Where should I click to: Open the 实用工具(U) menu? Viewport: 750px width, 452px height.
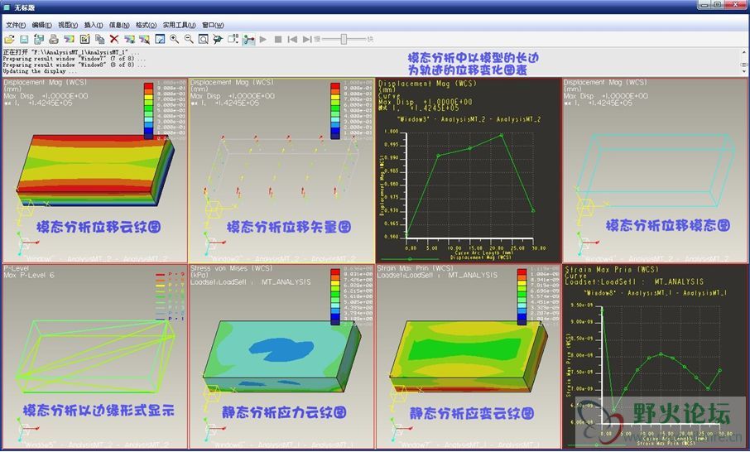coord(179,25)
